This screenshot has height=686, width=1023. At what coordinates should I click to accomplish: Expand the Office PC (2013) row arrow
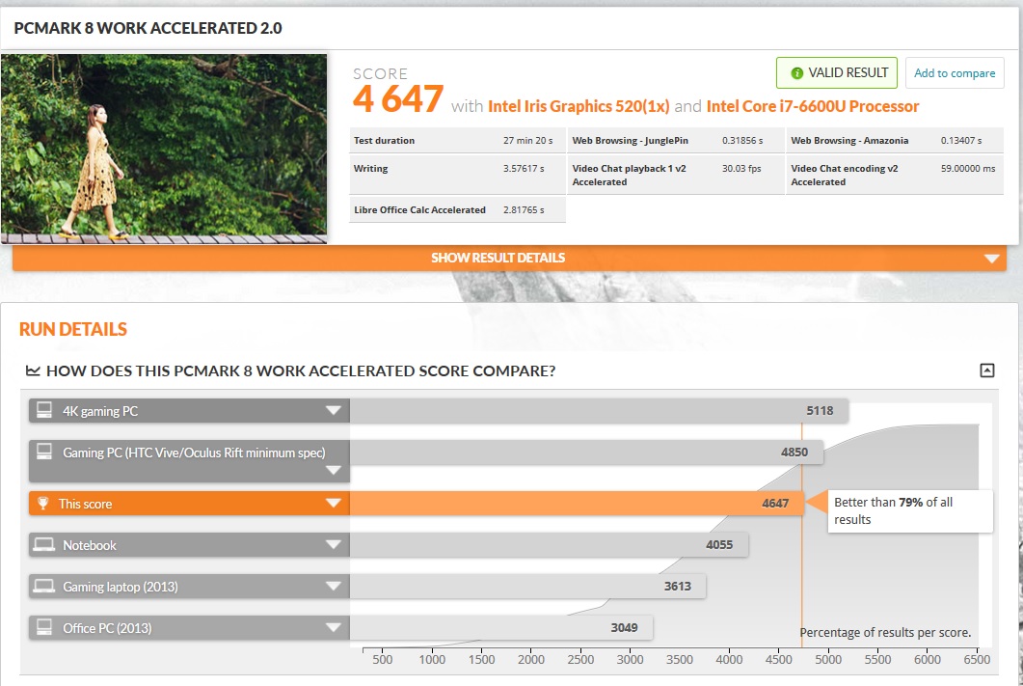(x=334, y=627)
